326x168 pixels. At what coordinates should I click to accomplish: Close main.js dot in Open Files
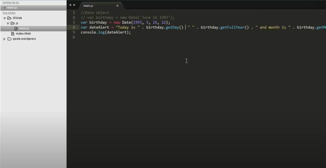[x=4, y=8]
